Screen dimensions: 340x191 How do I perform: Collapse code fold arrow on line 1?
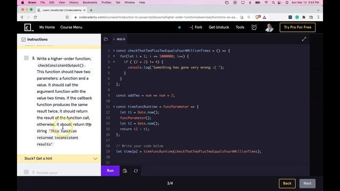click(114, 51)
